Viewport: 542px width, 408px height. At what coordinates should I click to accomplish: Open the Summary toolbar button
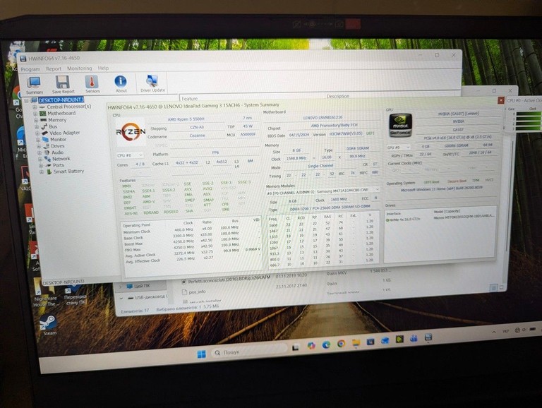pyautogui.click(x=34, y=85)
